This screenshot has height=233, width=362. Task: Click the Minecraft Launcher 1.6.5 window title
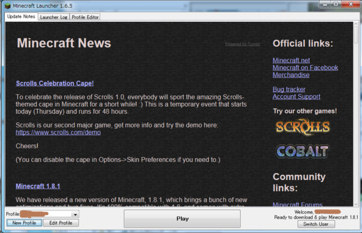43,6
